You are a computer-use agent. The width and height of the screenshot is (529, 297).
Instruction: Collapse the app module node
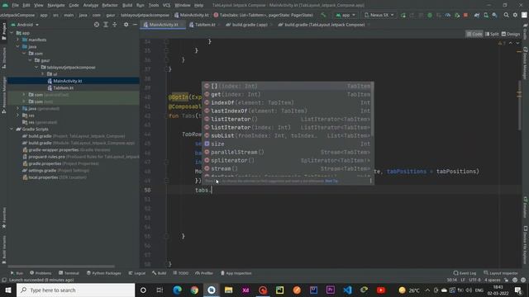click(x=12, y=33)
